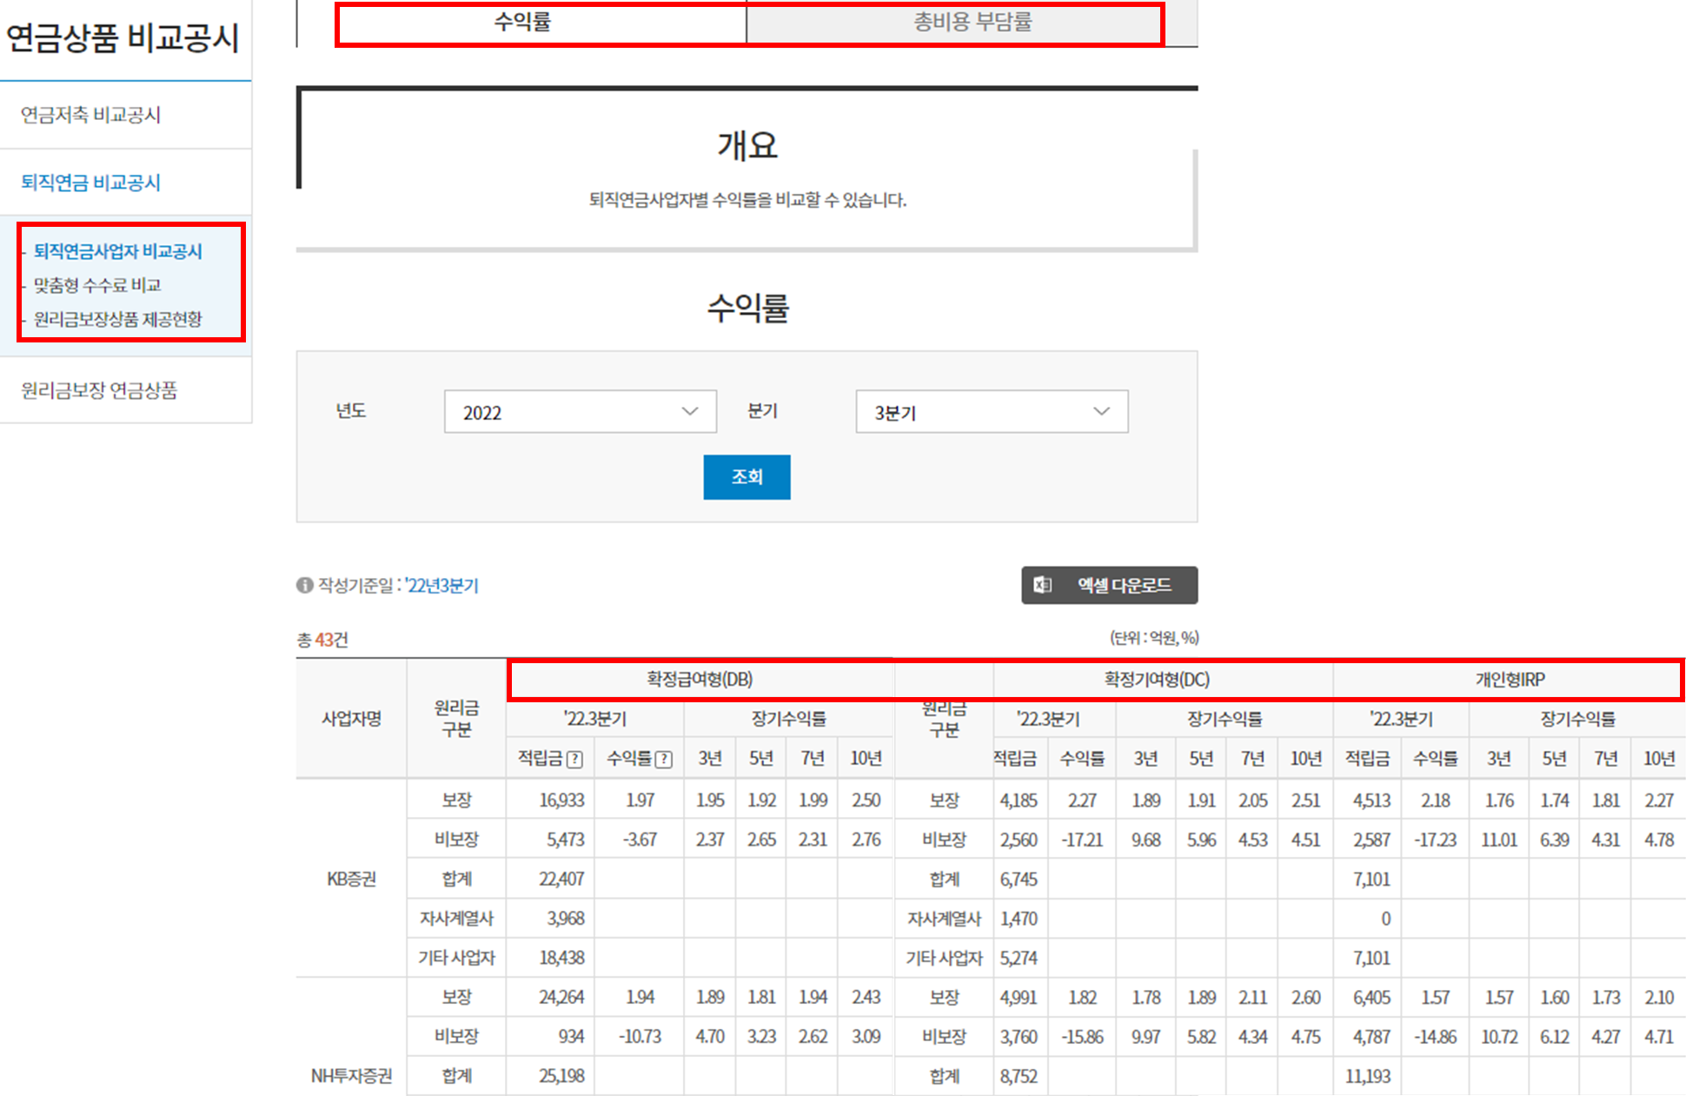Click the info icon beside 작성기준일
This screenshot has width=1686, height=1096.
pyautogui.click(x=304, y=585)
